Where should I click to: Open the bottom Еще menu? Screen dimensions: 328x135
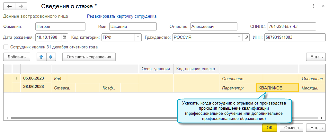point(317,128)
